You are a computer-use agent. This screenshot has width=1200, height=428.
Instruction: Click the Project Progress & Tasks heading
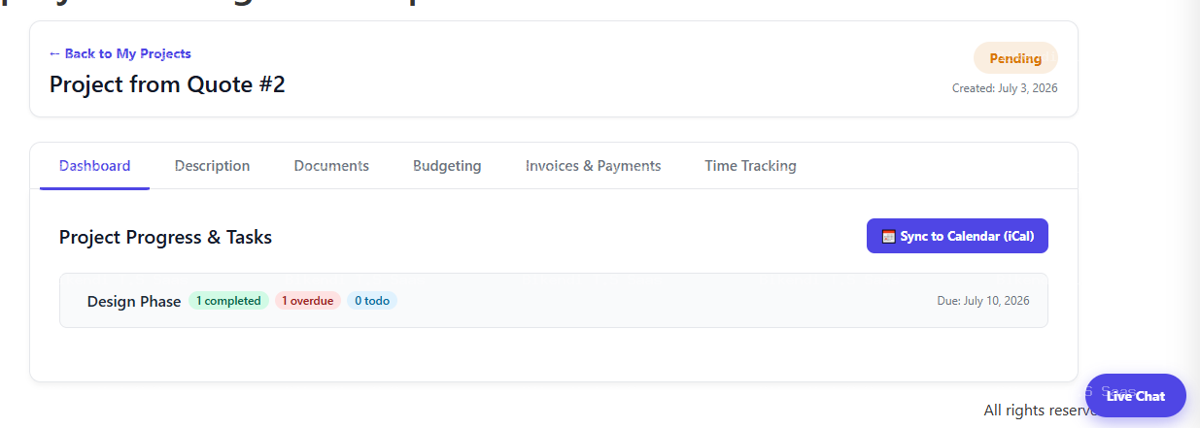(165, 237)
